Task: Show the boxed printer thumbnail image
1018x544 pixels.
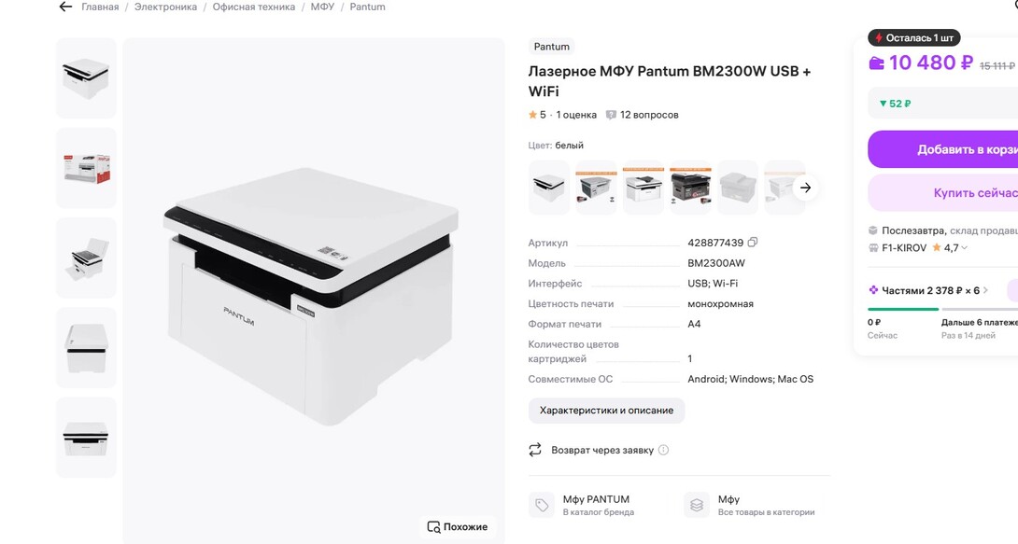Action: click(87, 168)
